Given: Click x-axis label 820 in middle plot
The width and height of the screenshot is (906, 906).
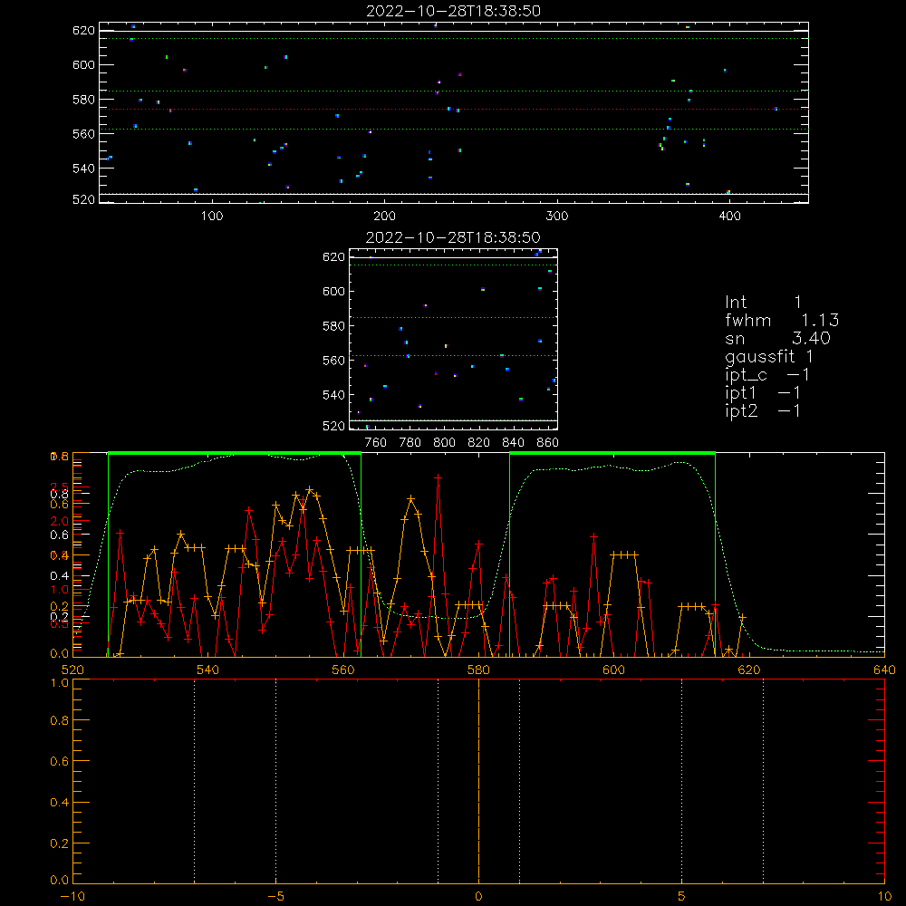Looking at the screenshot, I should (478, 443).
